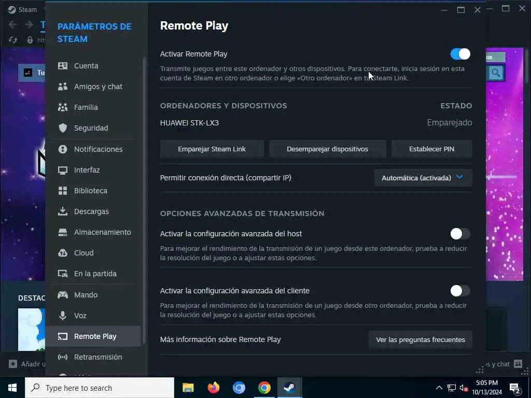
Task: Click the Cuenta card icon
Action: pyautogui.click(x=63, y=66)
